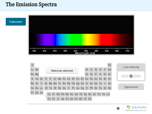Select the Xenon (Xe) element tile

(109, 83)
